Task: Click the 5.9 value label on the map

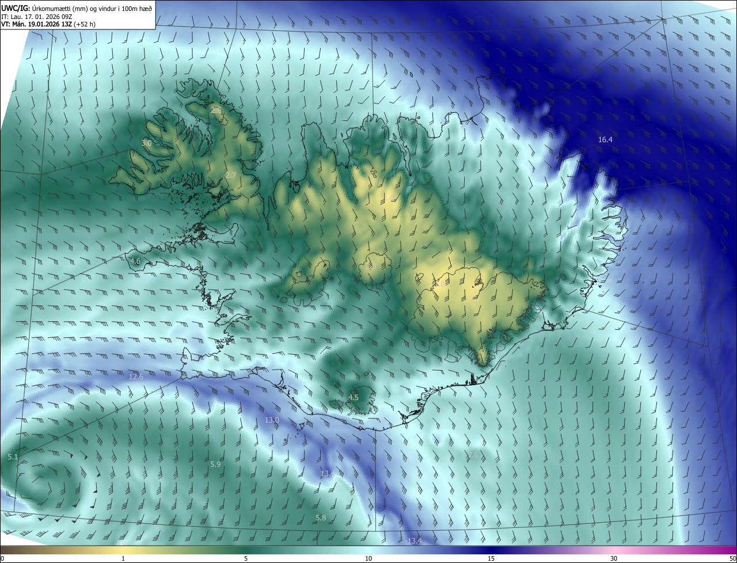Action: pos(215,464)
